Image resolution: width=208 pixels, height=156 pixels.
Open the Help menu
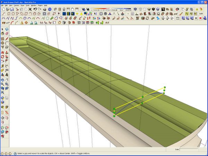coord(46,6)
